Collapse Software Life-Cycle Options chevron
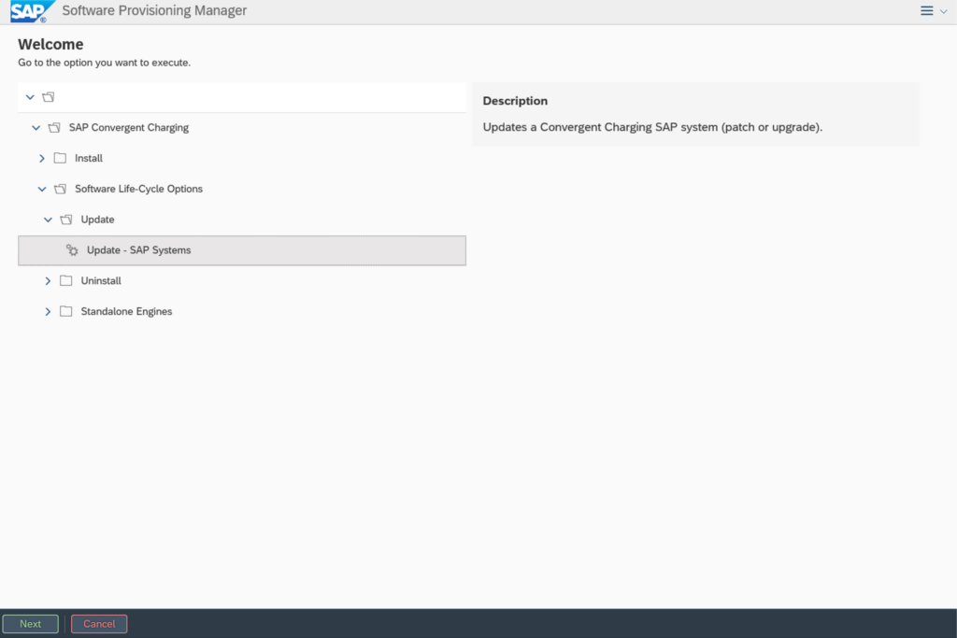 42,189
